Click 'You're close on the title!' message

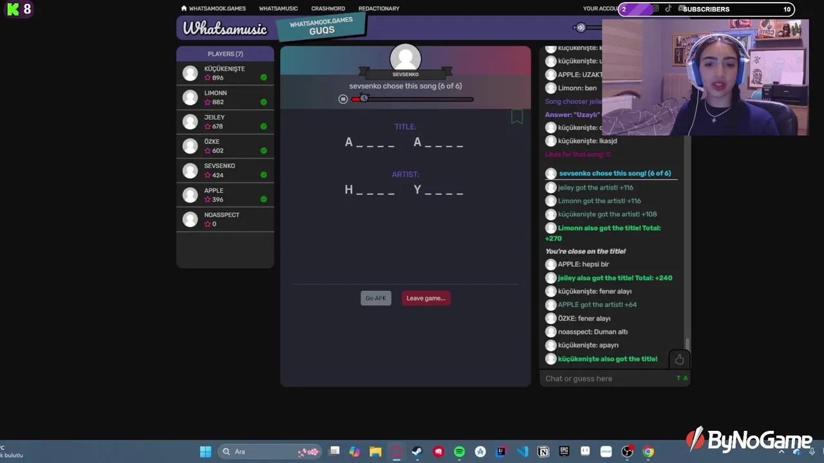[x=585, y=251]
